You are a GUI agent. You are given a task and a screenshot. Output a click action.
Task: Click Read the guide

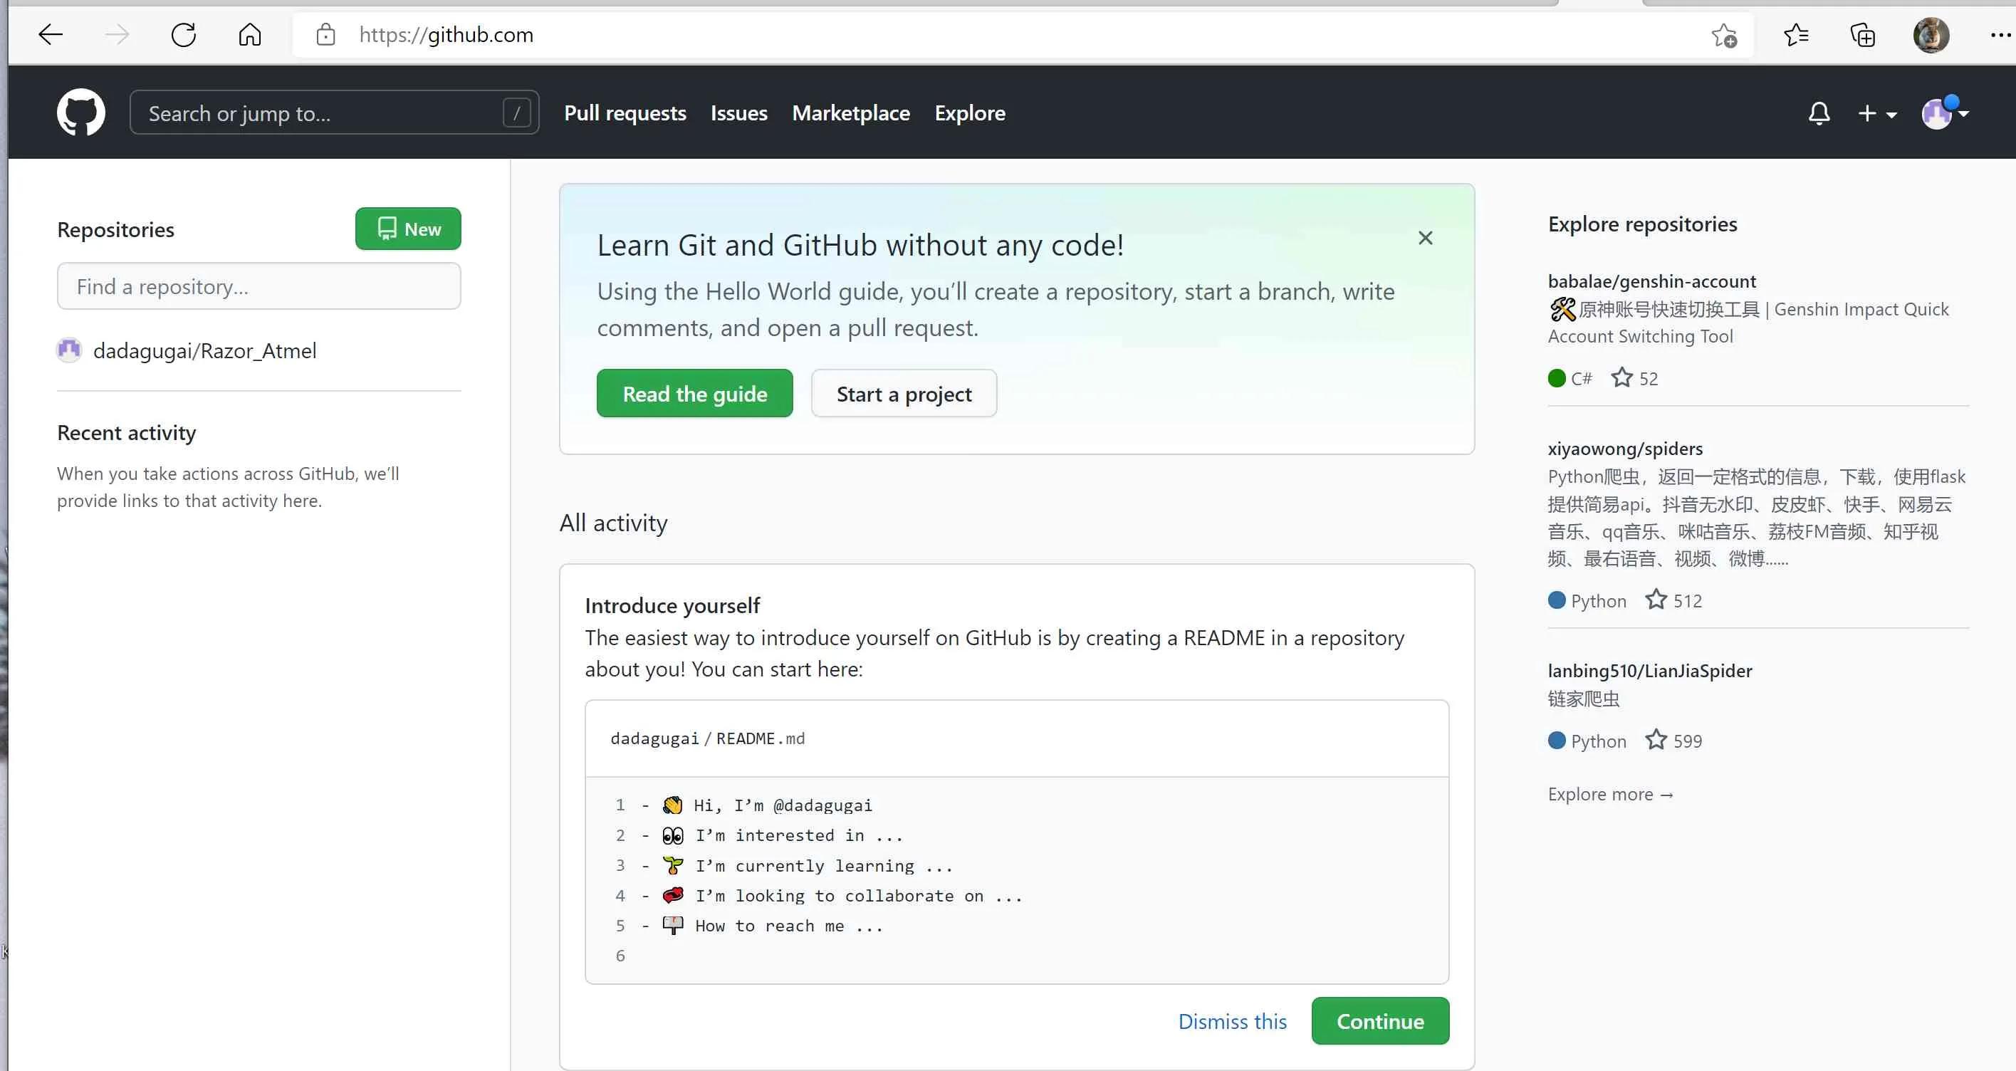pos(694,393)
